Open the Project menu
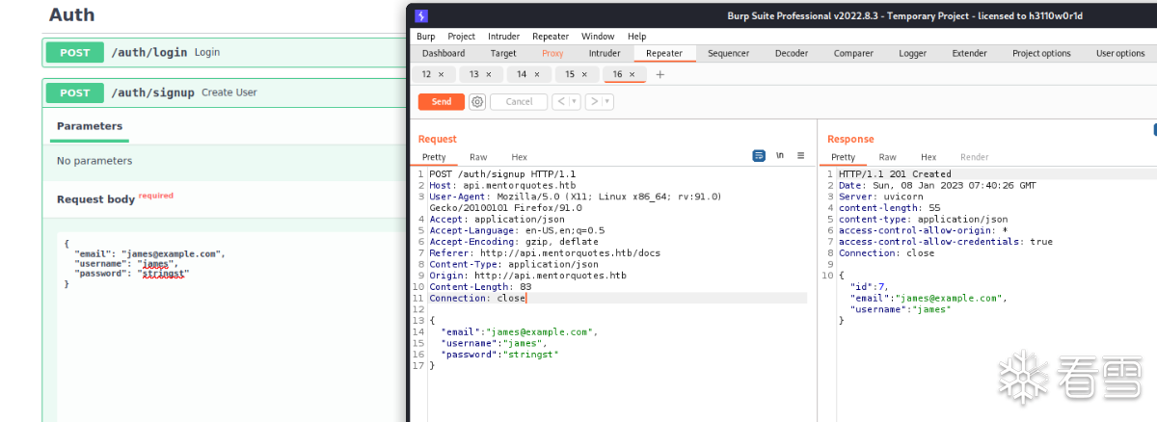 point(462,37)
